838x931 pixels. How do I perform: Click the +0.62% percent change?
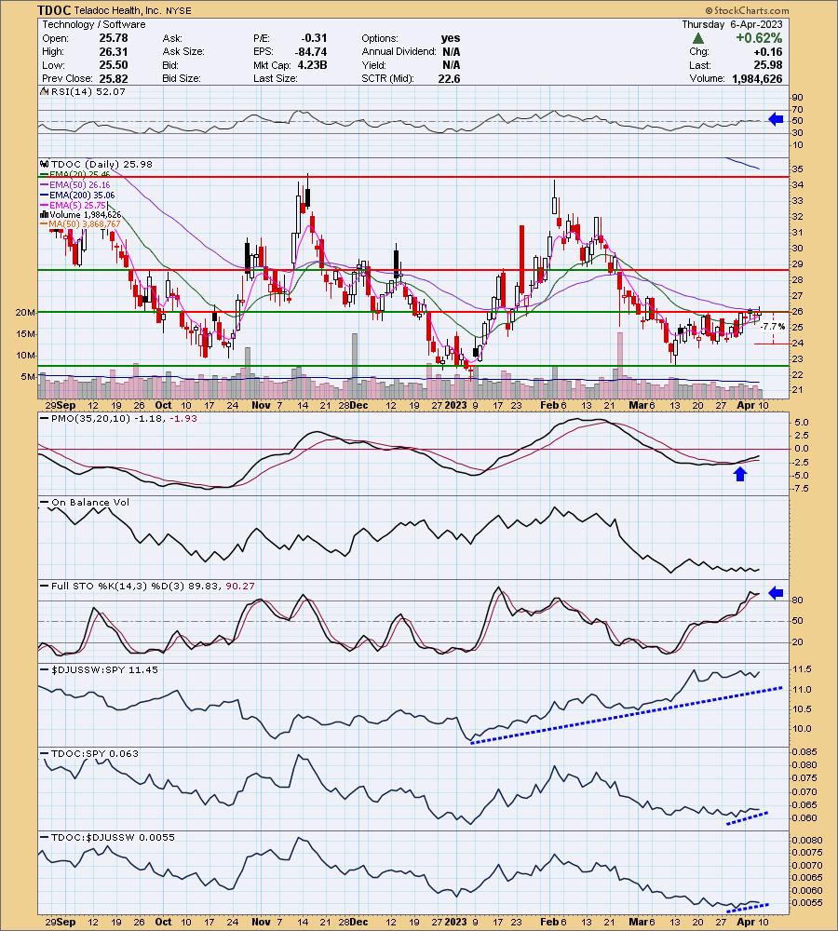coord(759,38)
